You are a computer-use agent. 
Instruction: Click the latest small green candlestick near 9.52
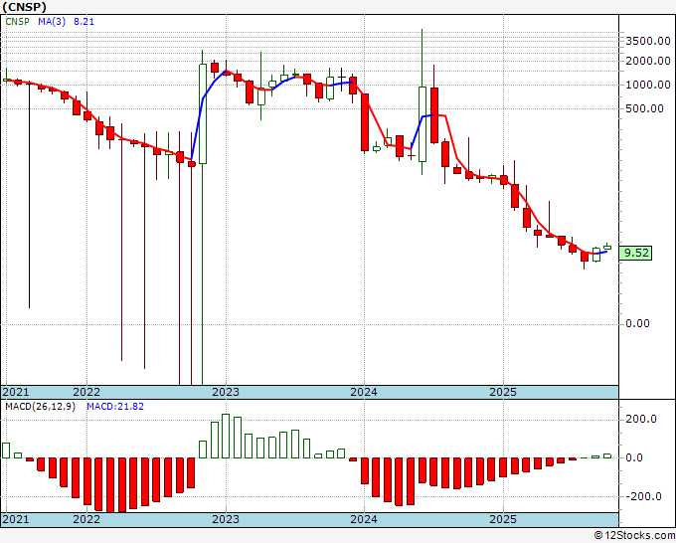point(607,248)
